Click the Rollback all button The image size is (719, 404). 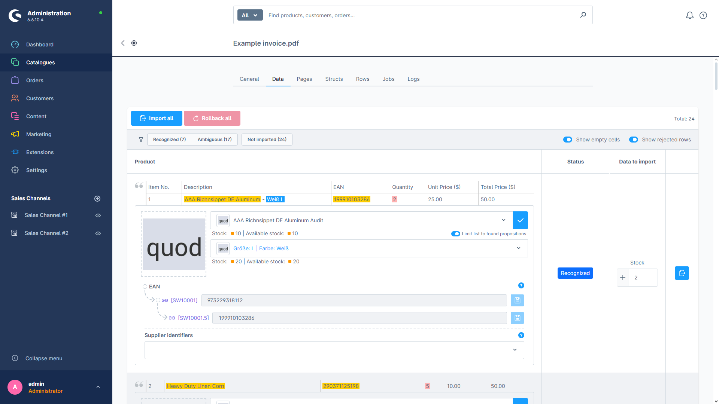[x=212, y=118]
